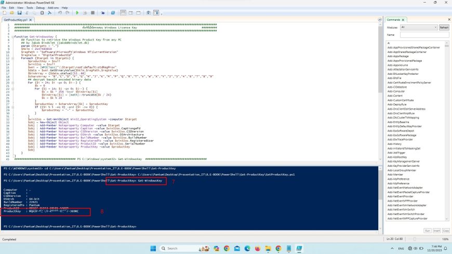The width and height of the screenshot is (452, 254).
Task: Click the taskbar Search box
Action: (x=184, y=248)
